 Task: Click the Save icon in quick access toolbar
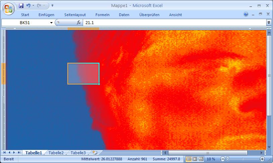(x=21, y=6)
